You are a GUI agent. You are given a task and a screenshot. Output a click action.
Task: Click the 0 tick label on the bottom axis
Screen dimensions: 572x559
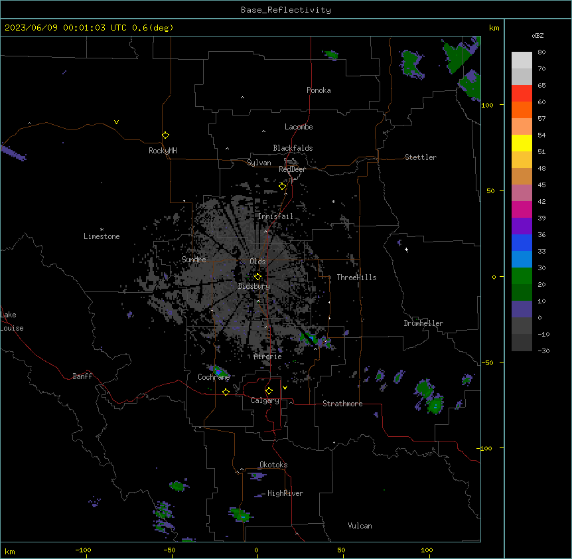point(256,550)
